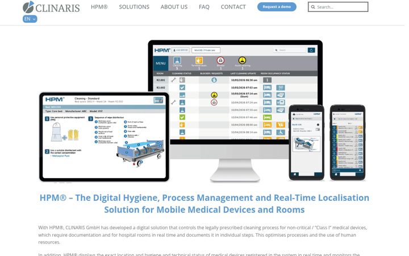Click the search magnifier icon
Screen dimensions: 409x256
(x=313, y=7)
